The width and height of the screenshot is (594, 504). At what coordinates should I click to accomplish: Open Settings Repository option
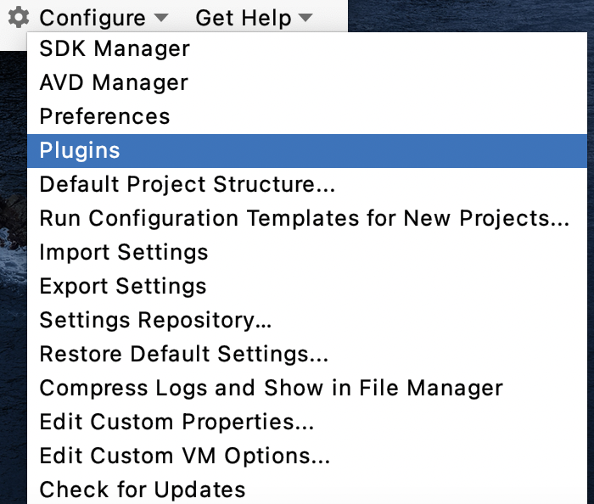coord(307,320)
